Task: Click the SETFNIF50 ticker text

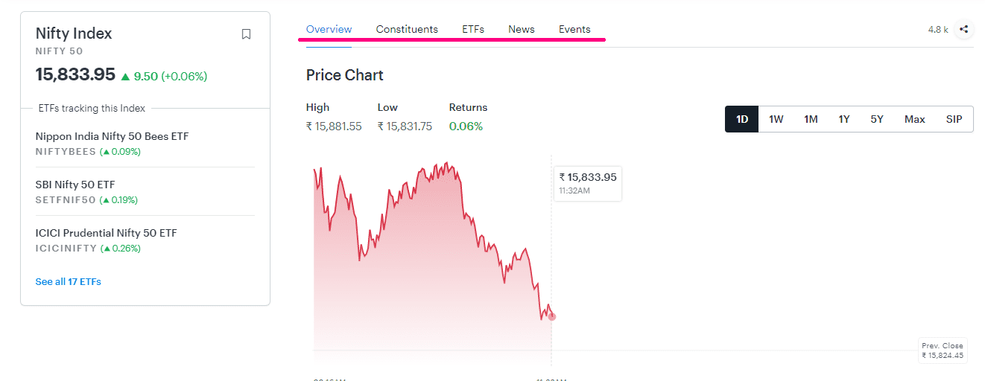Action: [66, 200]
